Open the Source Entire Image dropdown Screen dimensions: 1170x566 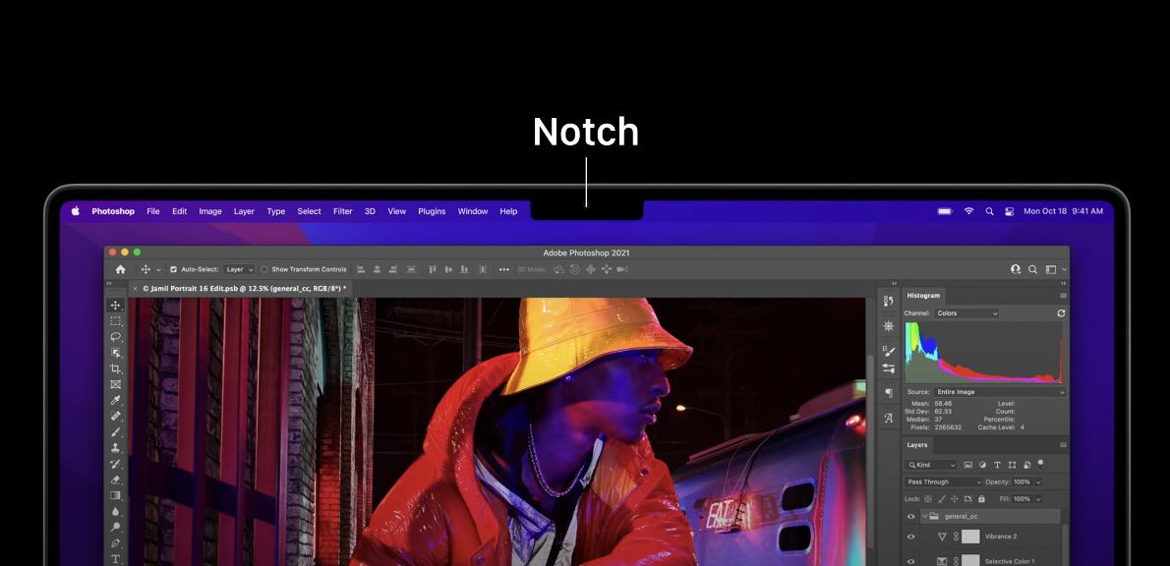click(x=999, y=391)
